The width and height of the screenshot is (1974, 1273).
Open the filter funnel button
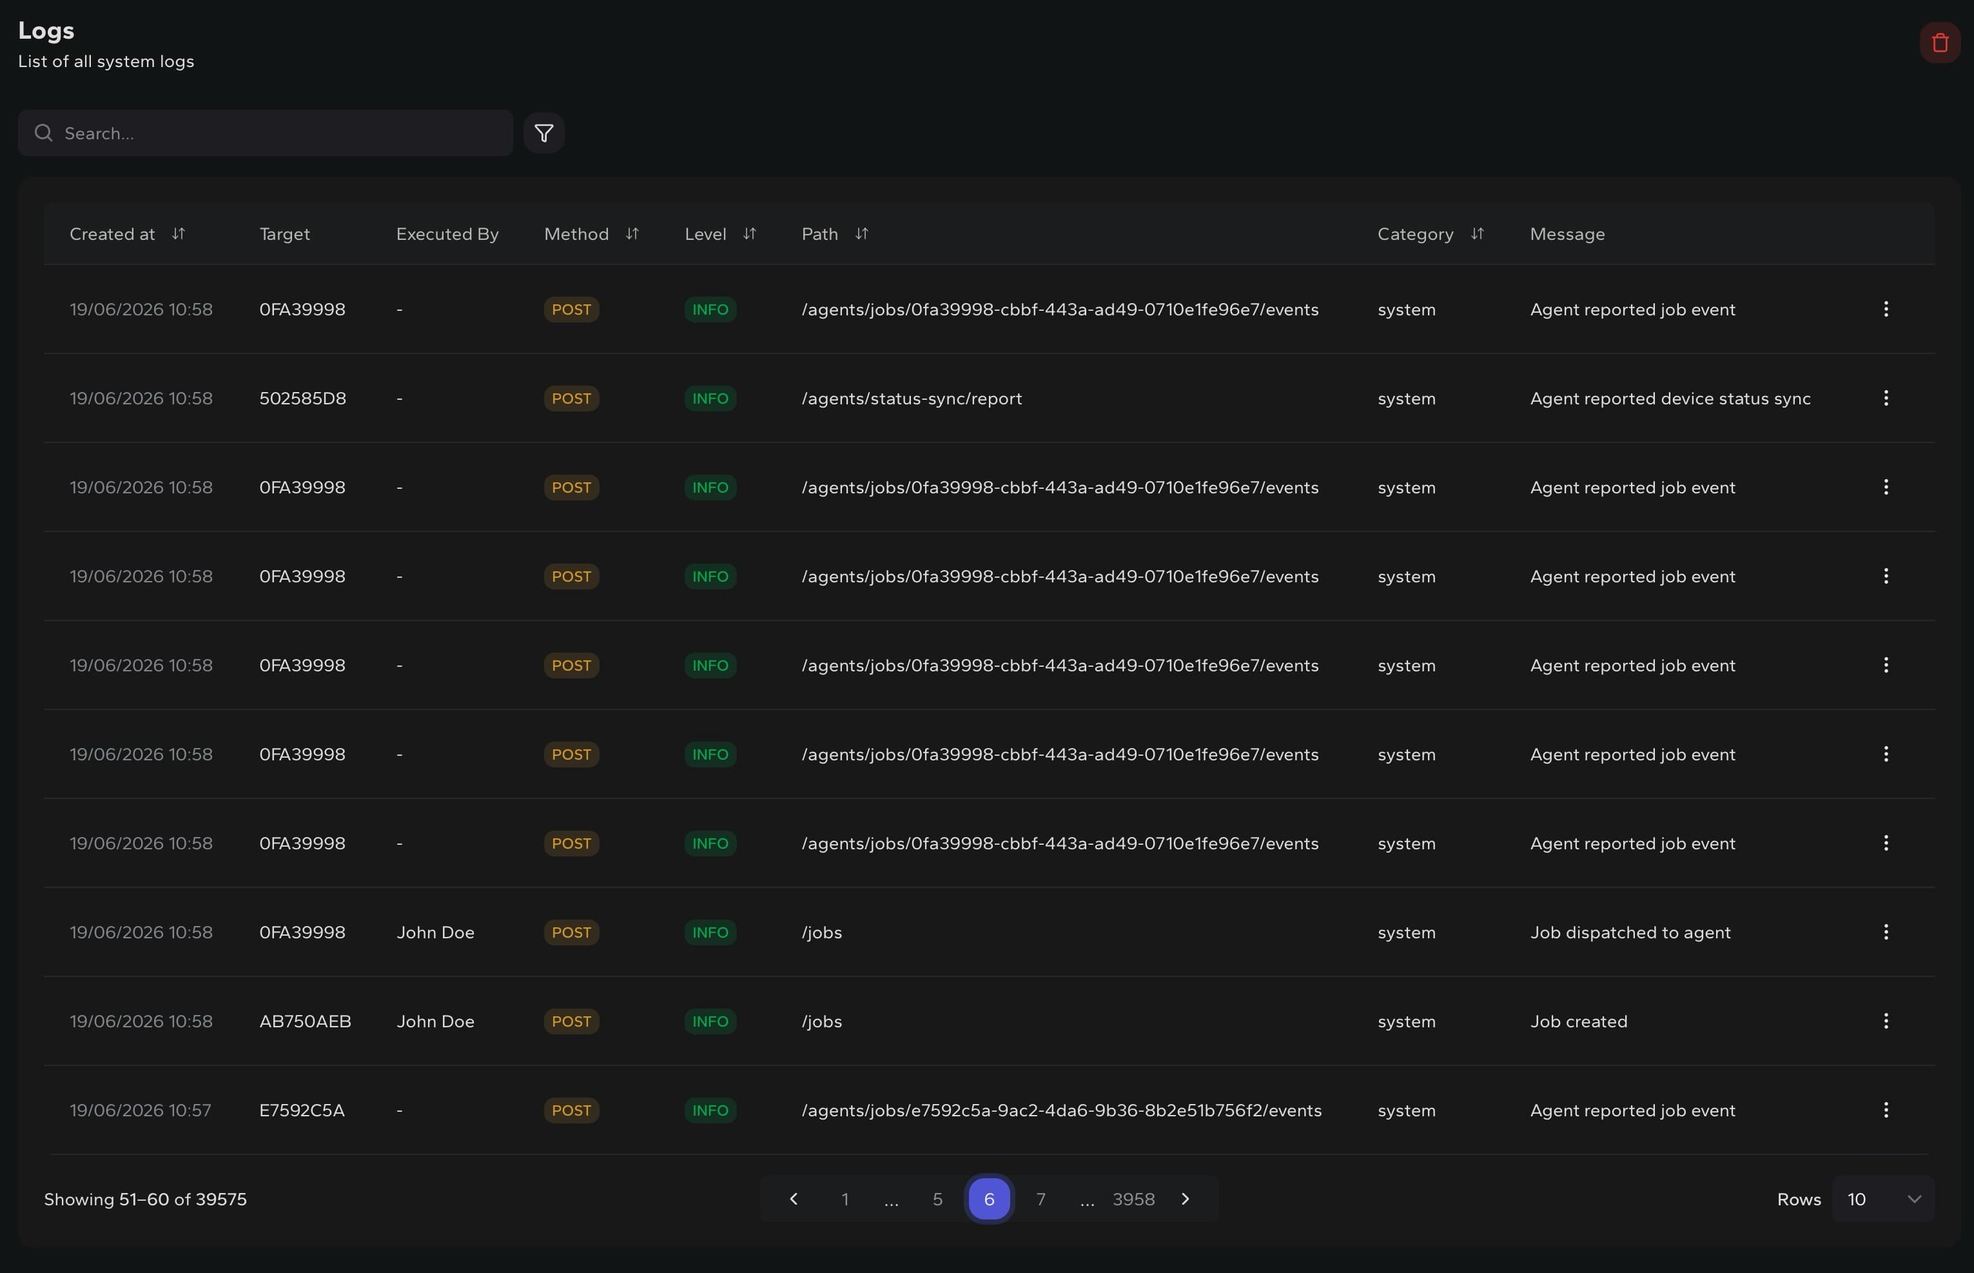(543, 133)
